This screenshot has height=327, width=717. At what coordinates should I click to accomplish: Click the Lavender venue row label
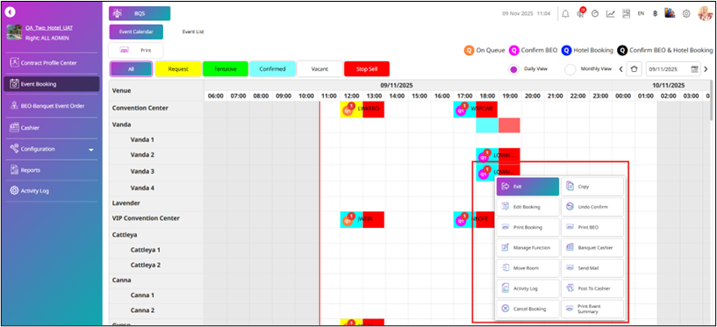click(x=126, y=203)
